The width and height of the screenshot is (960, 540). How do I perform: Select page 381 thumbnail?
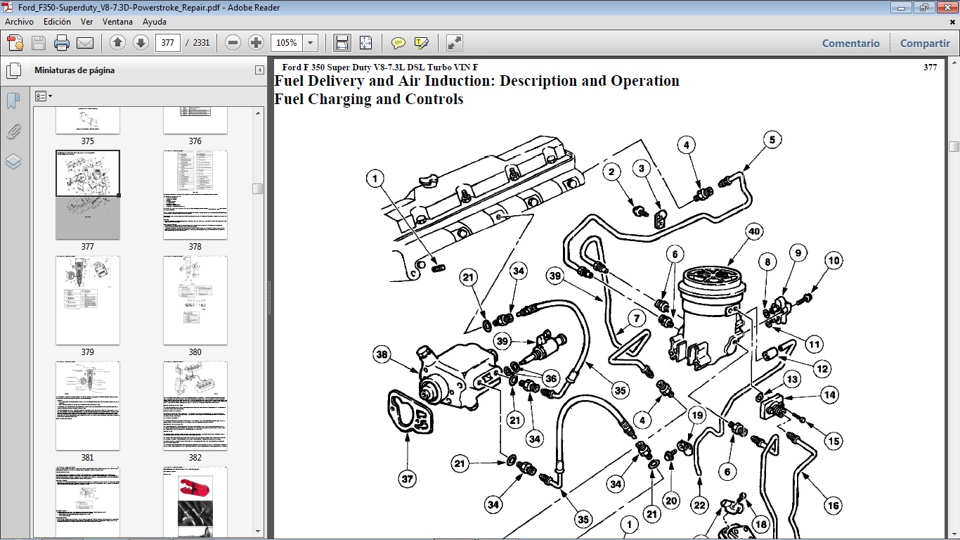coord(88,406)
